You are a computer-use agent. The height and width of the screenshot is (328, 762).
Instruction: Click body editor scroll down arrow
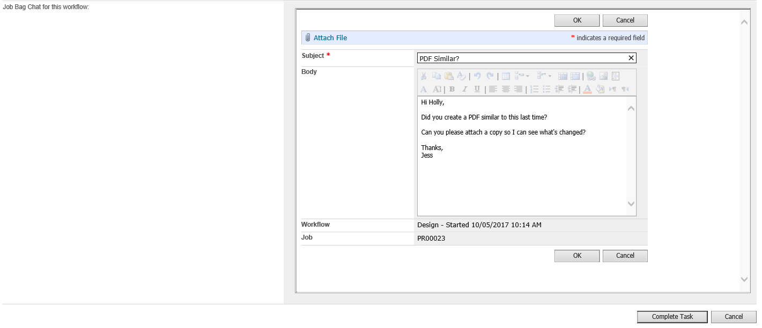tap(631, 204)
